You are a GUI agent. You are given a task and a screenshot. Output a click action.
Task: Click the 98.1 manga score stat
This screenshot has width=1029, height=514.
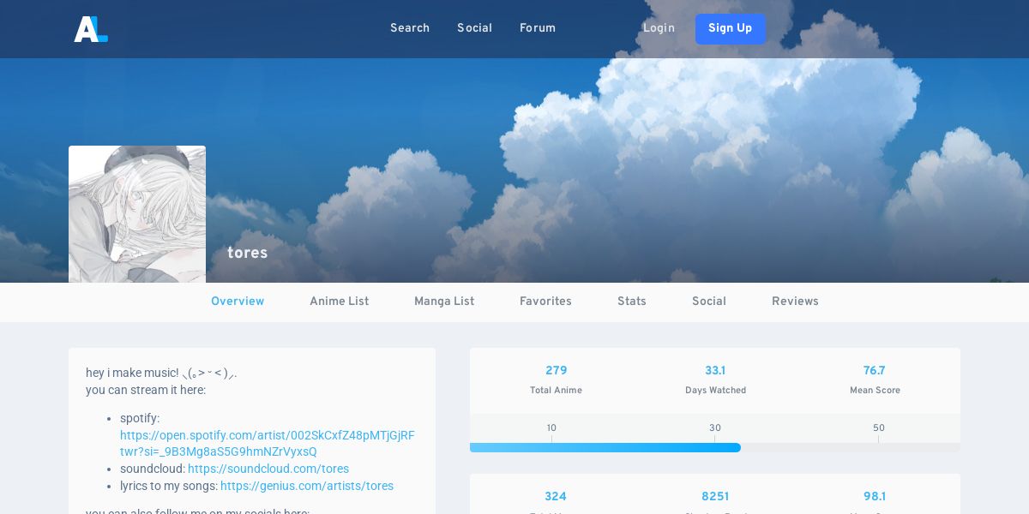[875, 497]
